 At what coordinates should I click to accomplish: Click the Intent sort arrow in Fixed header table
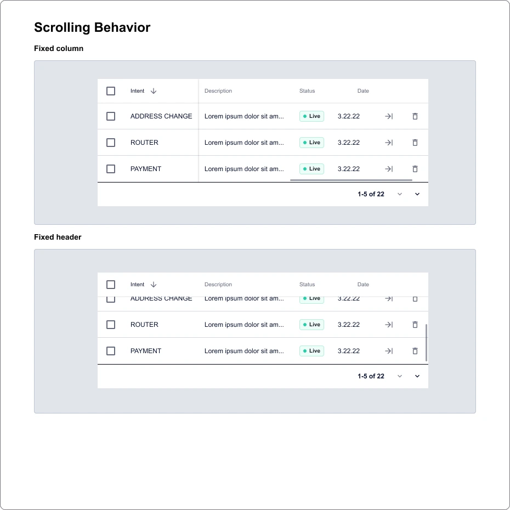click(154, 285)
